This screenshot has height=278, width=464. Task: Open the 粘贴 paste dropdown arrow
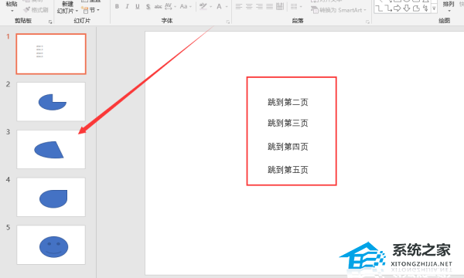(12, 11)
